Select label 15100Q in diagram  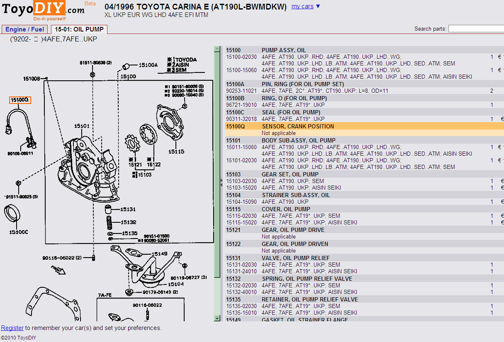pyautogui.click(x=20, y=100)
